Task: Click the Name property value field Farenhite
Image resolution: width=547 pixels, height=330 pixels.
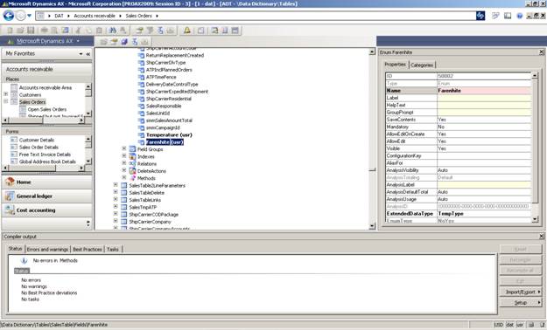Action: click(484, 91)
